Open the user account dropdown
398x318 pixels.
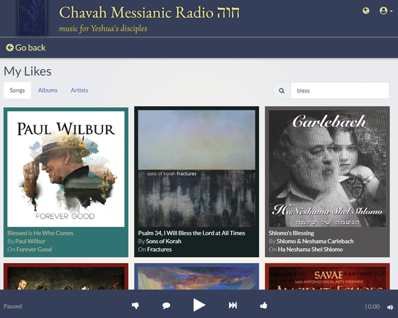pos(386,11)
